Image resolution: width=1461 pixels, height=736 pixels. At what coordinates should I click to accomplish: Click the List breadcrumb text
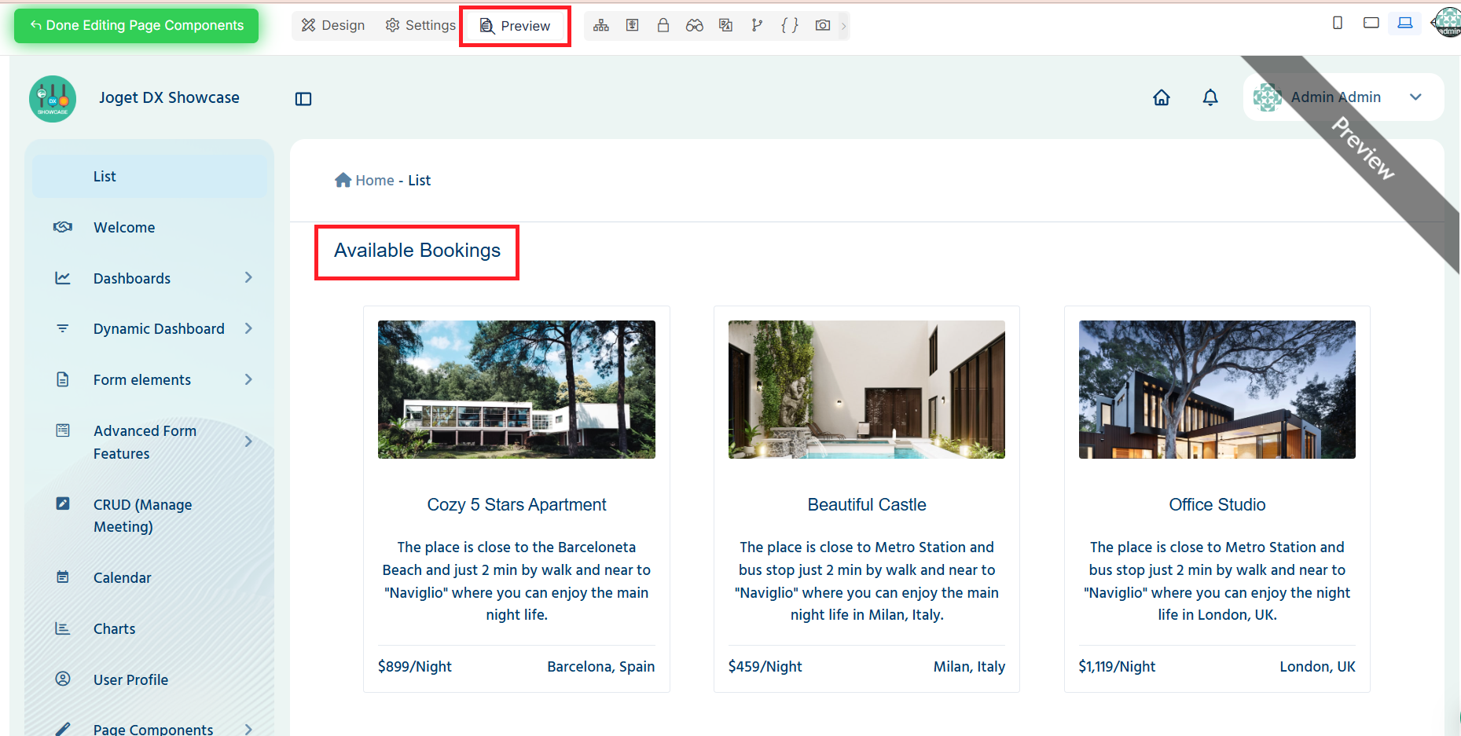[x=419, y=180]
